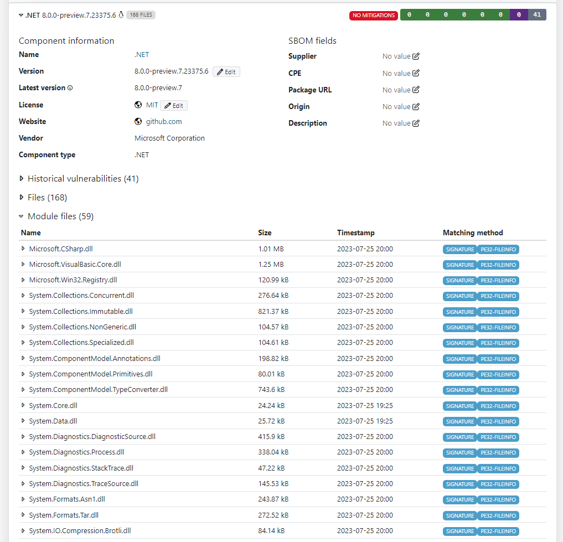This screenshot has height=542, width=563.
Task: Click the Edit button next to MIT license
Action: pos(174,105)
